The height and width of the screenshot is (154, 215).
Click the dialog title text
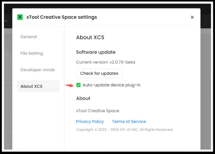[x=62, y=17]
